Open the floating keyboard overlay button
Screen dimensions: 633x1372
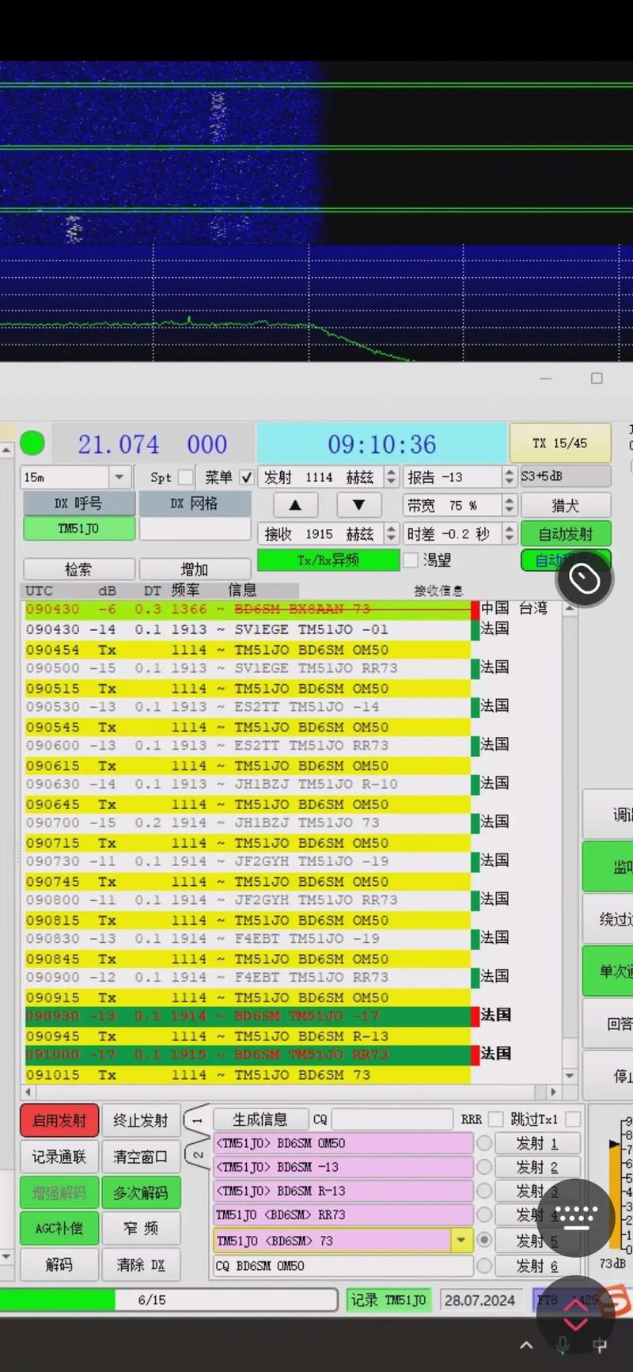tap(577, 1218)
